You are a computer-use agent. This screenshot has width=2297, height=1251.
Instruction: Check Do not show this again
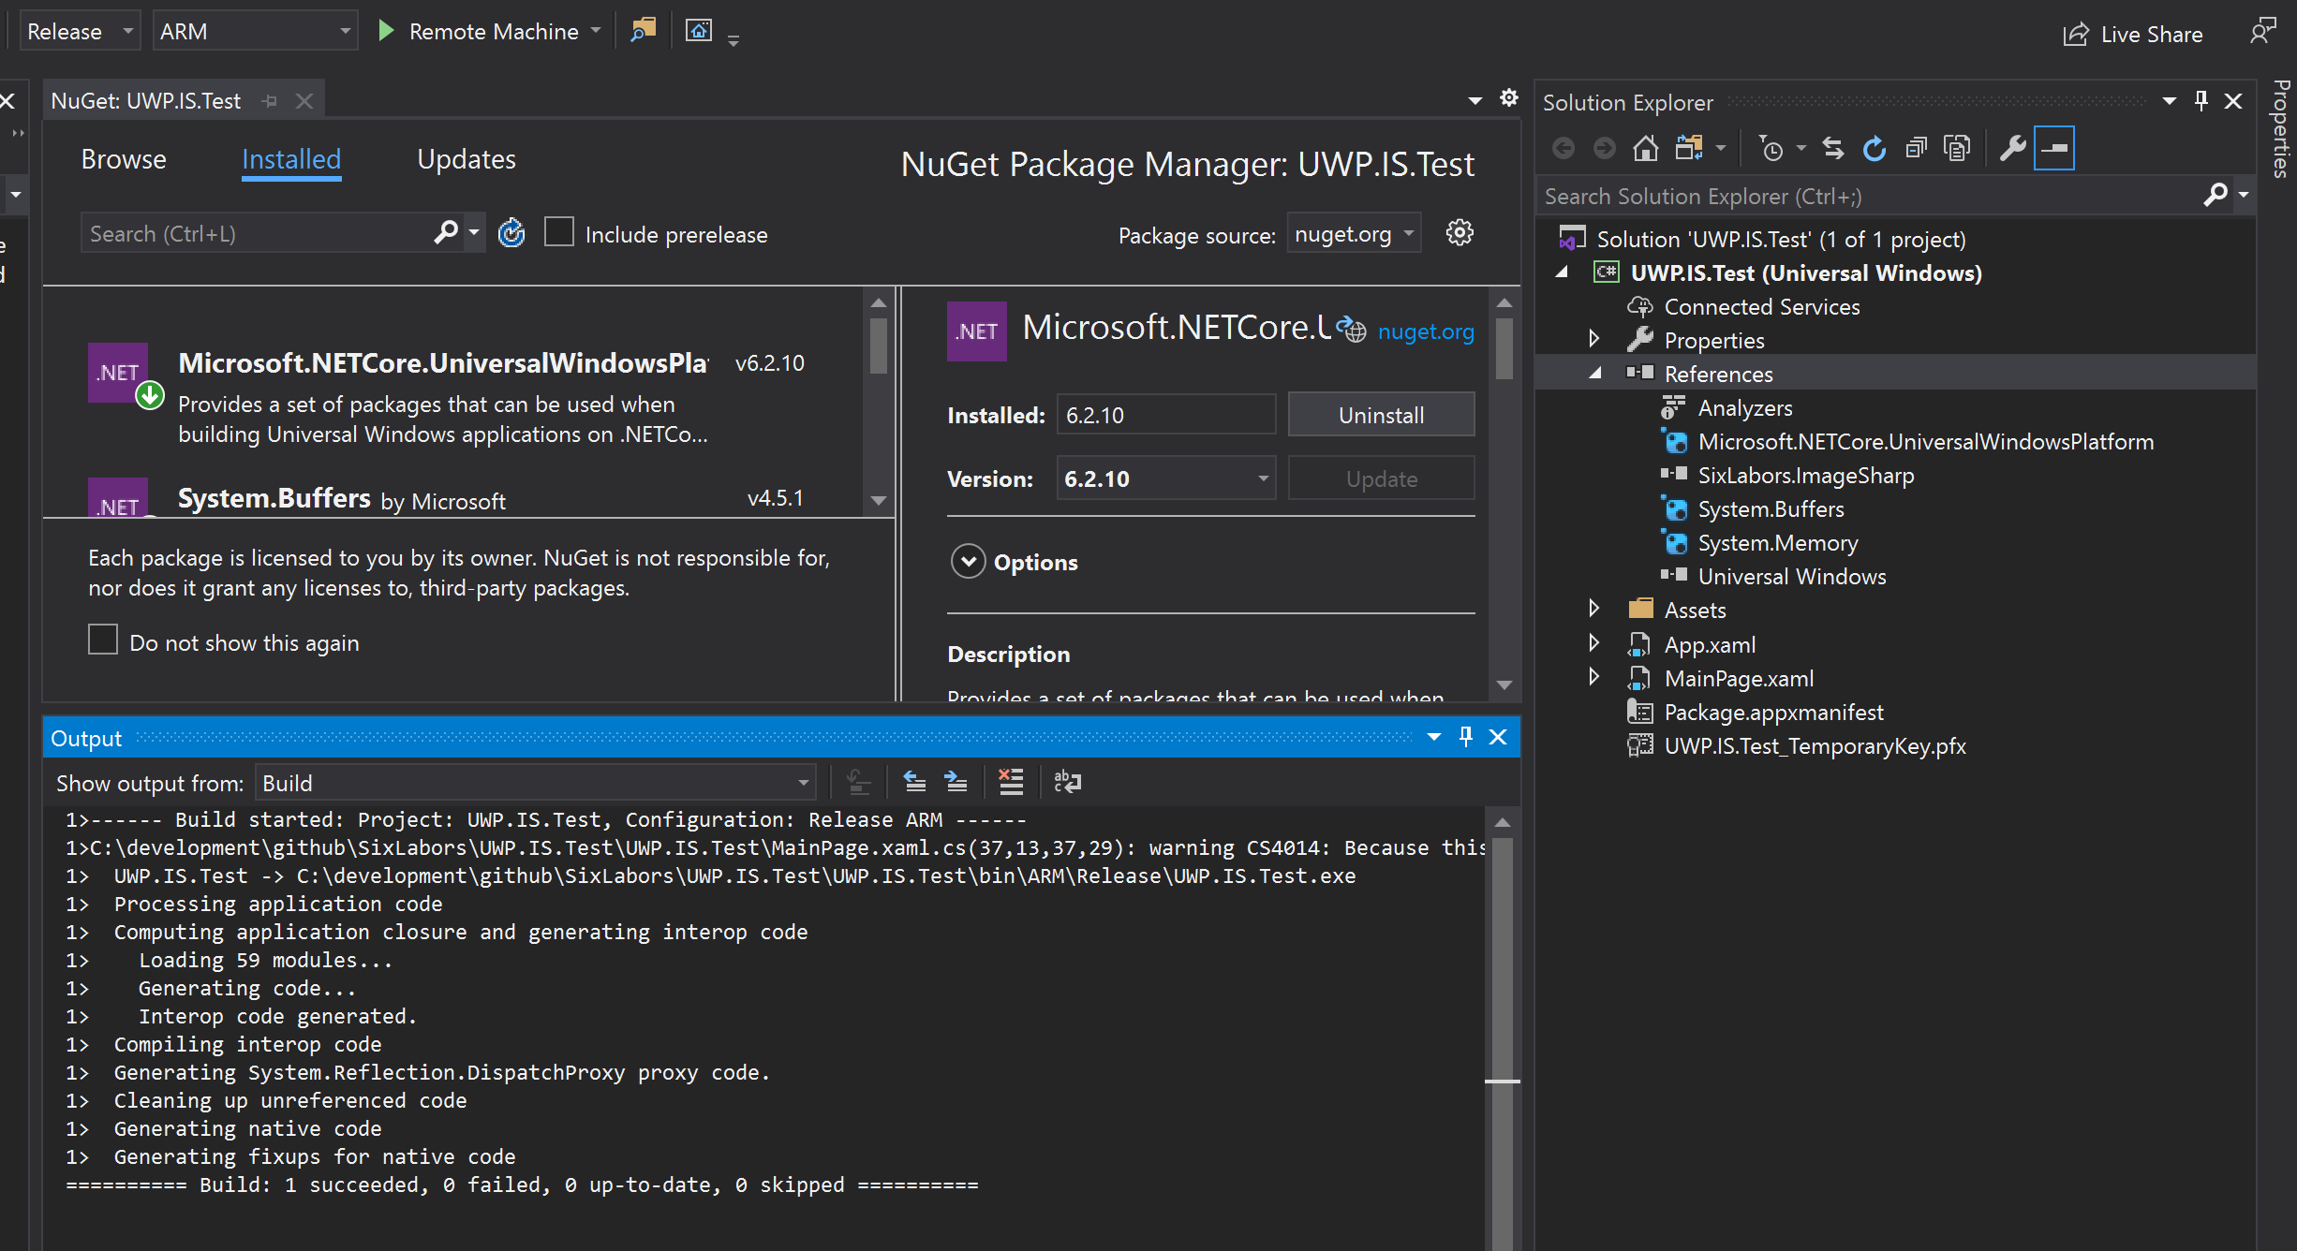[x=103, y=640]
